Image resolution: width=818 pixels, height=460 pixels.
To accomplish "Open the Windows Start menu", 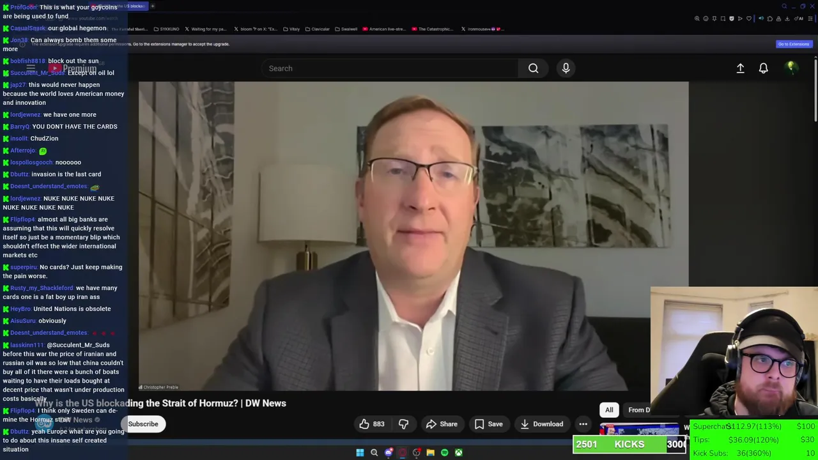I will pyautogui.click(x=360, y=452).
